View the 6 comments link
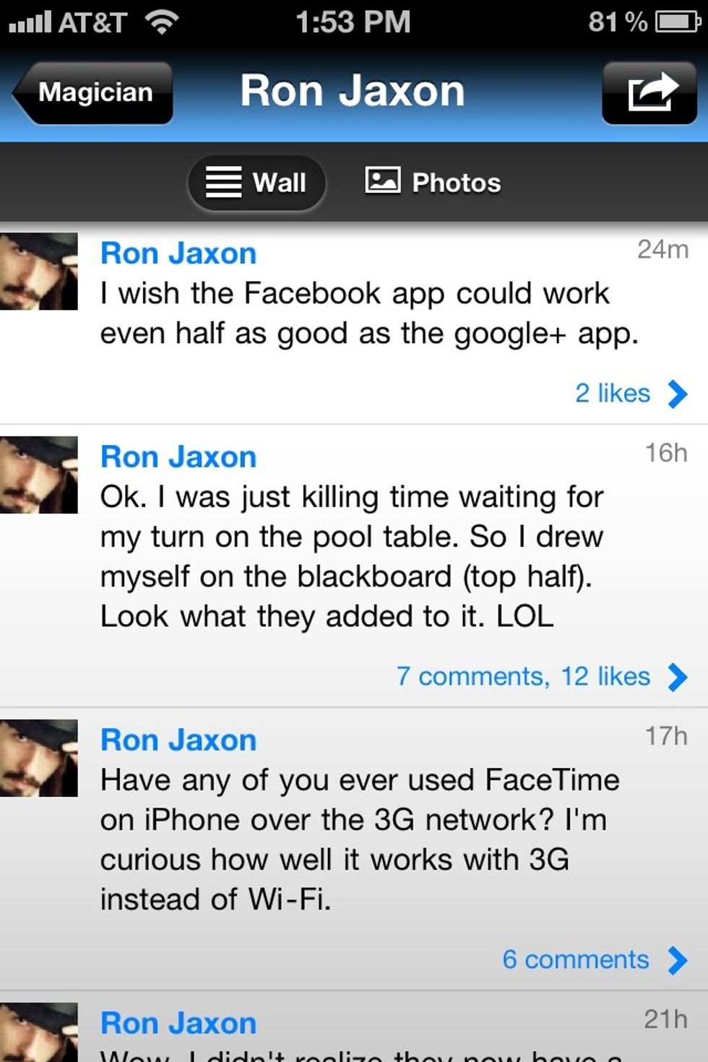The width and height of the screenshot is (708, 1062). 576,959
